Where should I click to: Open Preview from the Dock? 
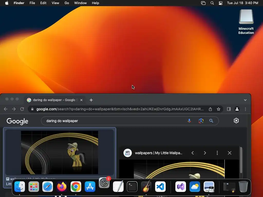209,187
